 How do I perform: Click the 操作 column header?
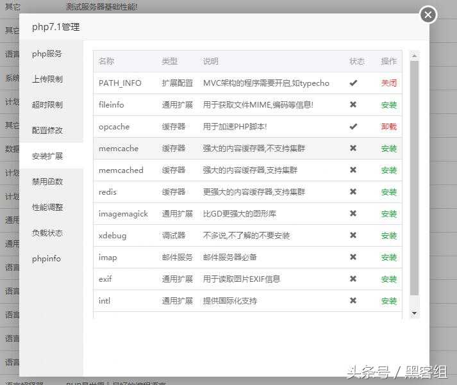coord(389,61)
